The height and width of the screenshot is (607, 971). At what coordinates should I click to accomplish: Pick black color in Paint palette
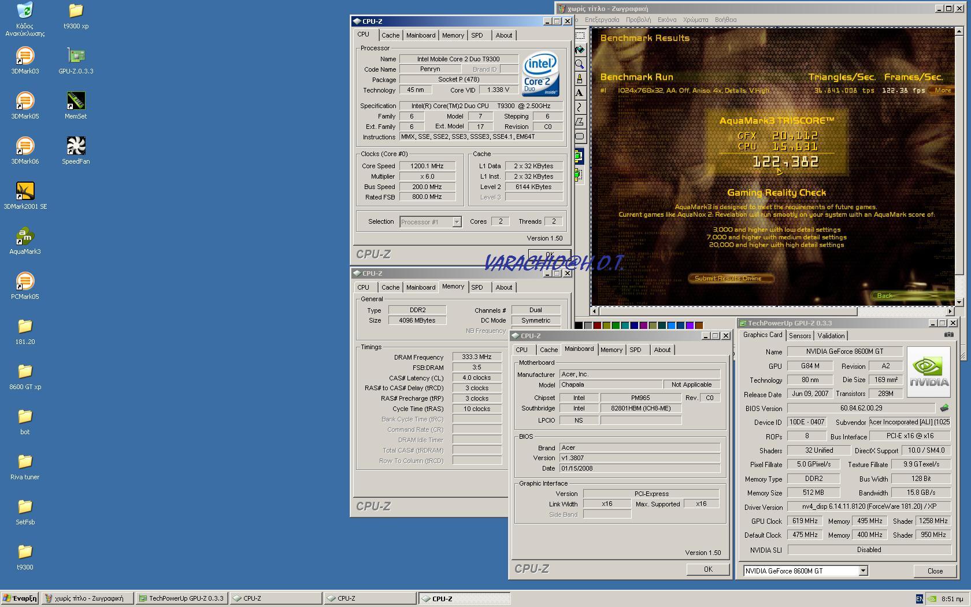pyautogui.click(x=579, y=325)
